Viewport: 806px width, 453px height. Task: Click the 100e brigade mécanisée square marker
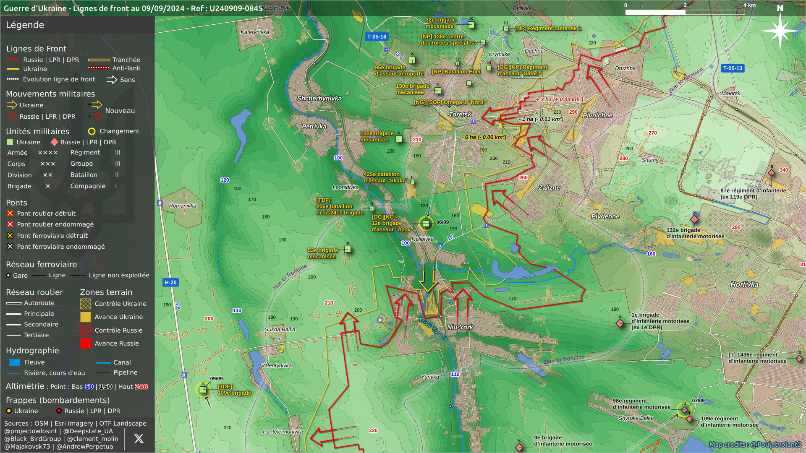(x=399, y=139)
